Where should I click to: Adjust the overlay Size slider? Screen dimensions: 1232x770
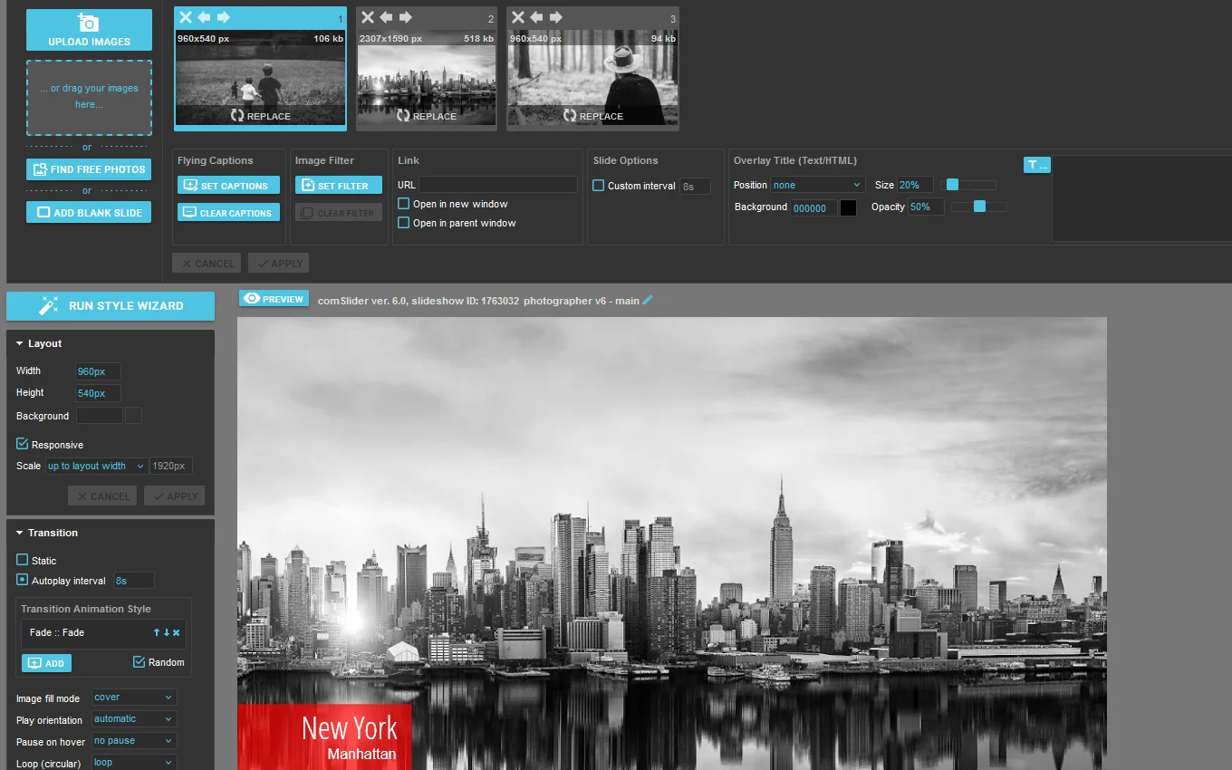pyautogui.click(x=952, y=185)
